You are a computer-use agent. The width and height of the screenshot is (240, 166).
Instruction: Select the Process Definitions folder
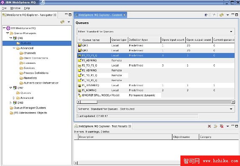(x=34, y=73)
